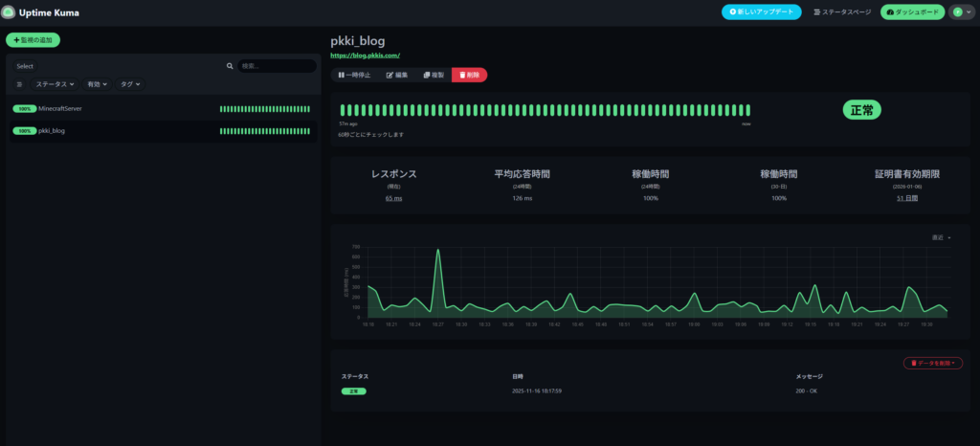The width and height of the screenshot is (980, 446).
Task: Click the 51 日間 certificate expiry value
Action: (907, 198)
